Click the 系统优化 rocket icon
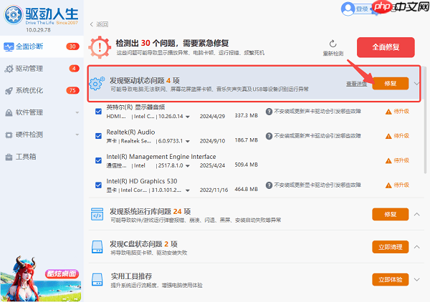 pyautogui.click(x=9, y=91)
